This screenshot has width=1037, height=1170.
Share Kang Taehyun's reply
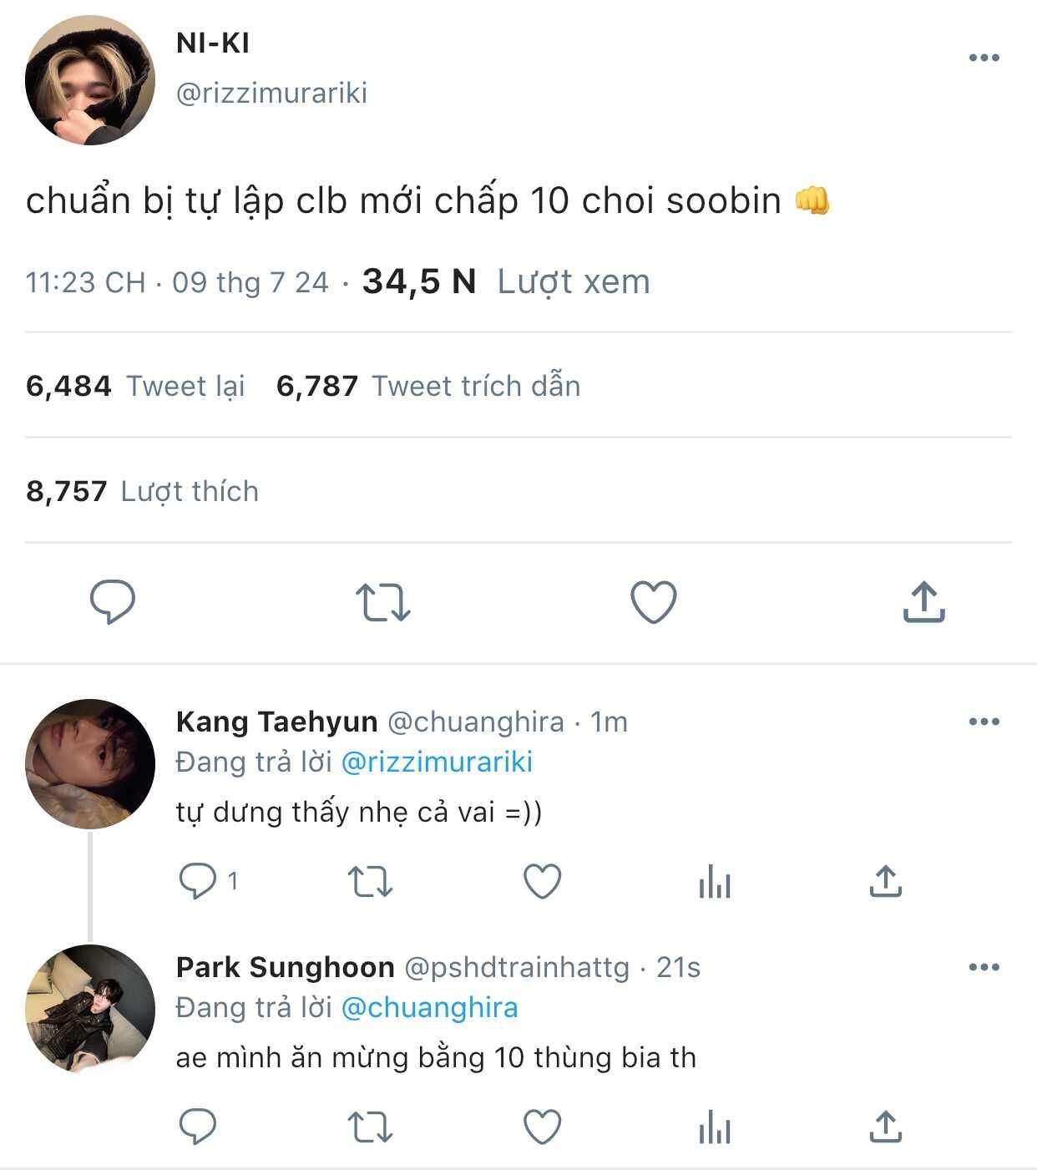pyautogui.click(x=885, y=881)
